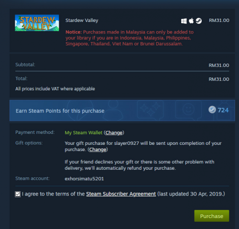Click the Windows platform icon
The height and width of the screenshot is (229, 239).
(184, 21)
